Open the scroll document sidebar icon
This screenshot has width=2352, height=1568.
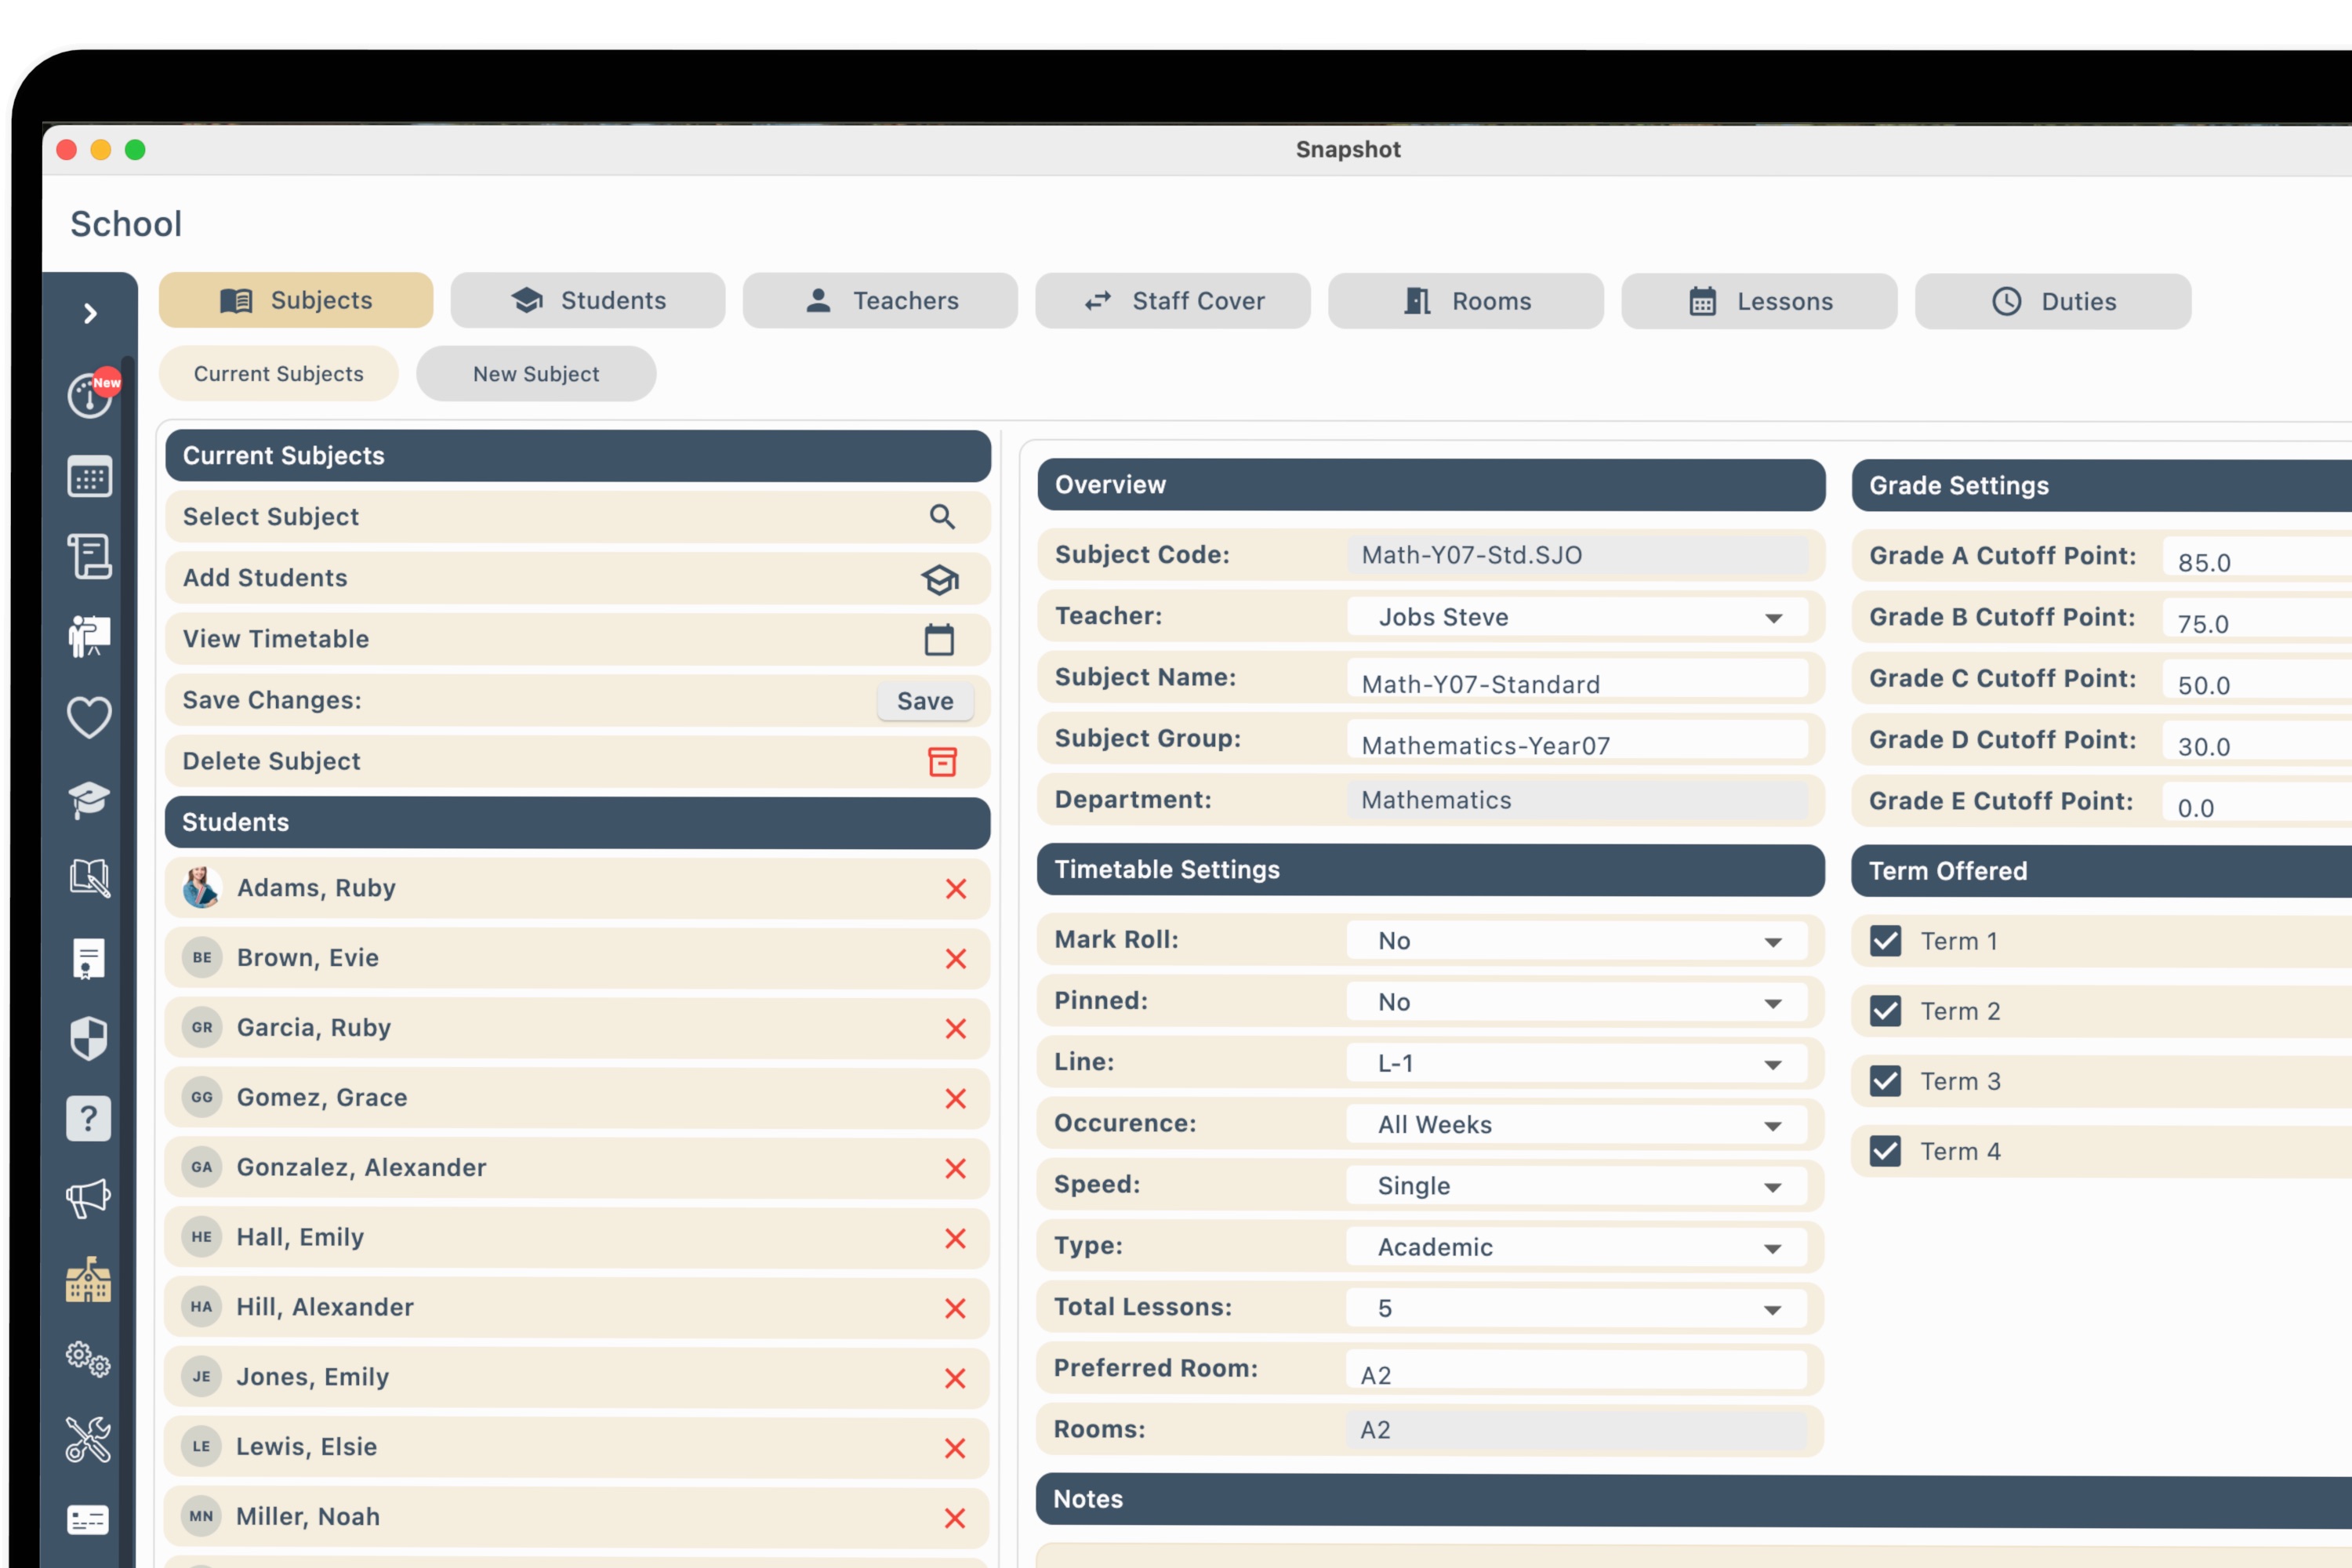pyautogui.click(x=90, y=556)
